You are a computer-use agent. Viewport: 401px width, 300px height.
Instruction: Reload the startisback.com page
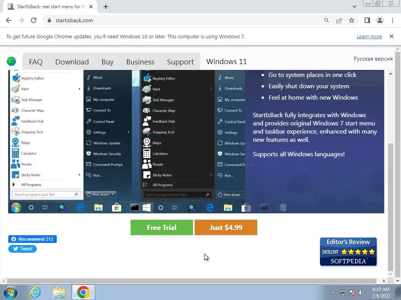coord(34,20)
